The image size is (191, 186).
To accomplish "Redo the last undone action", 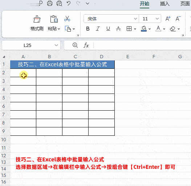I will coord(78,3).
